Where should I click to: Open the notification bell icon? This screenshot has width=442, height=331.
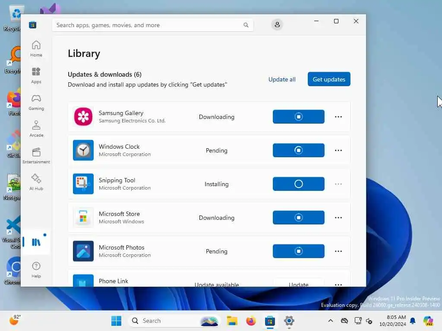click(x=413, y=321)
